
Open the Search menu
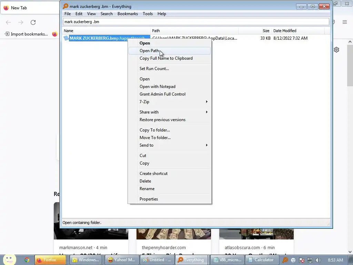pyautogui.click(x=107, y=14)
